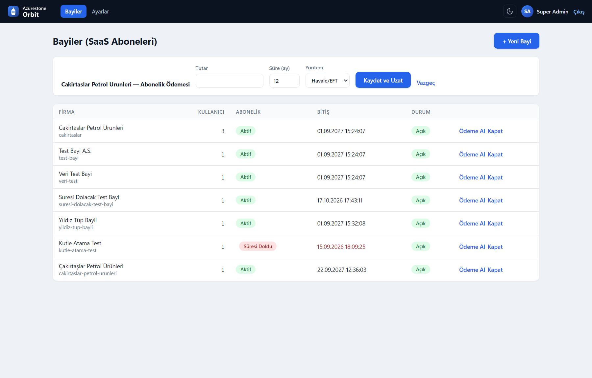592x378 pixels.
Task: Select the Yıldız Tüp Bayii firm name
Action: pos(78,220)
